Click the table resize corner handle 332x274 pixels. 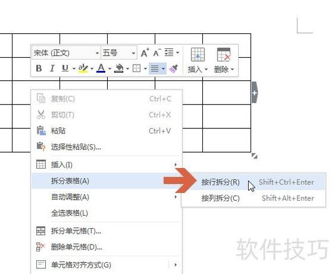pos(254,156)
